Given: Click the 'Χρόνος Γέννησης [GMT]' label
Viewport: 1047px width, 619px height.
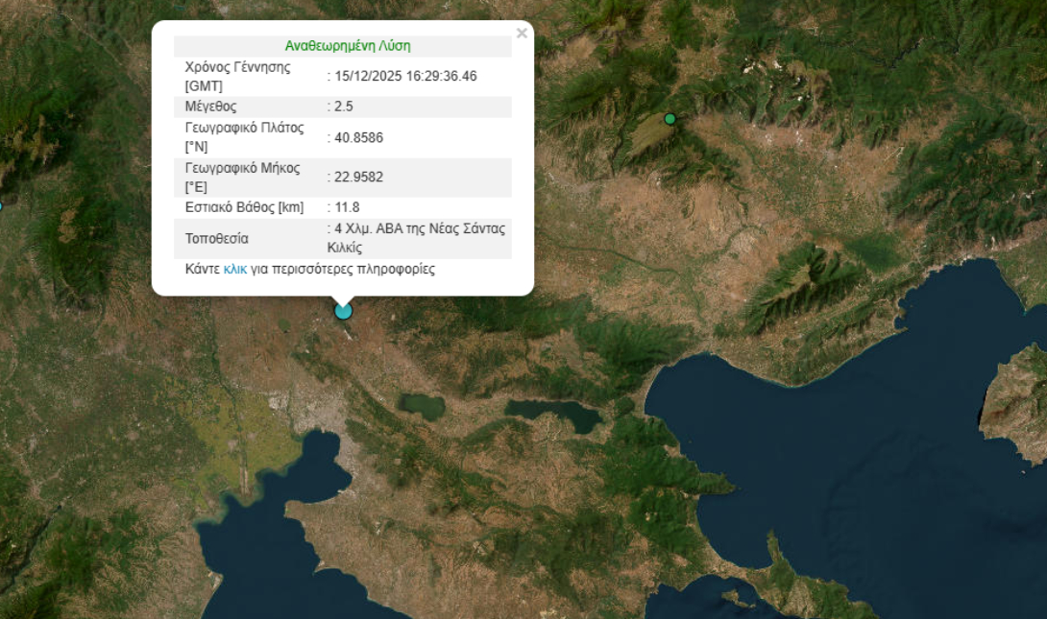Looking at the screenshot, I should pos(236,76).
